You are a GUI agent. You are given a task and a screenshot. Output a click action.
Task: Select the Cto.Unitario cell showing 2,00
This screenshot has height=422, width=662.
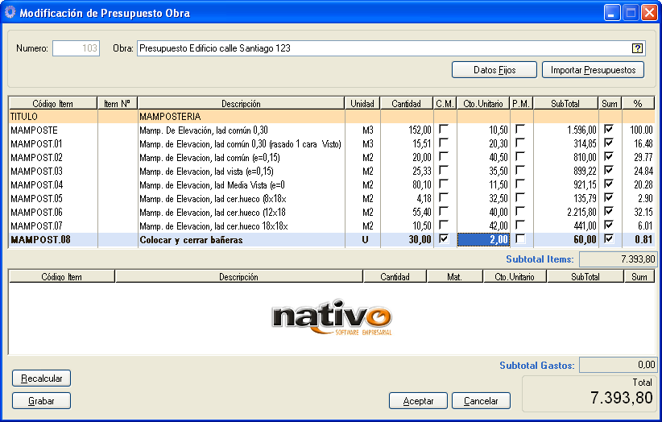click(x=483, y=239)
